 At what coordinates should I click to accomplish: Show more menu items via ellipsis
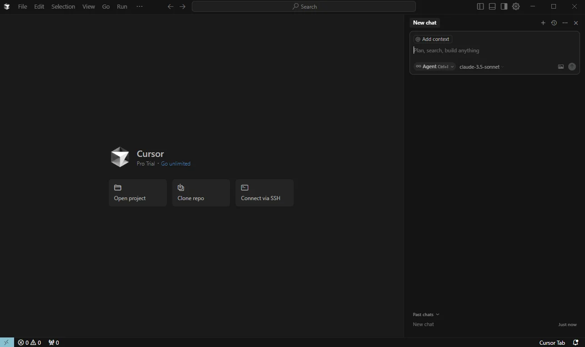[x=140, y=6]
